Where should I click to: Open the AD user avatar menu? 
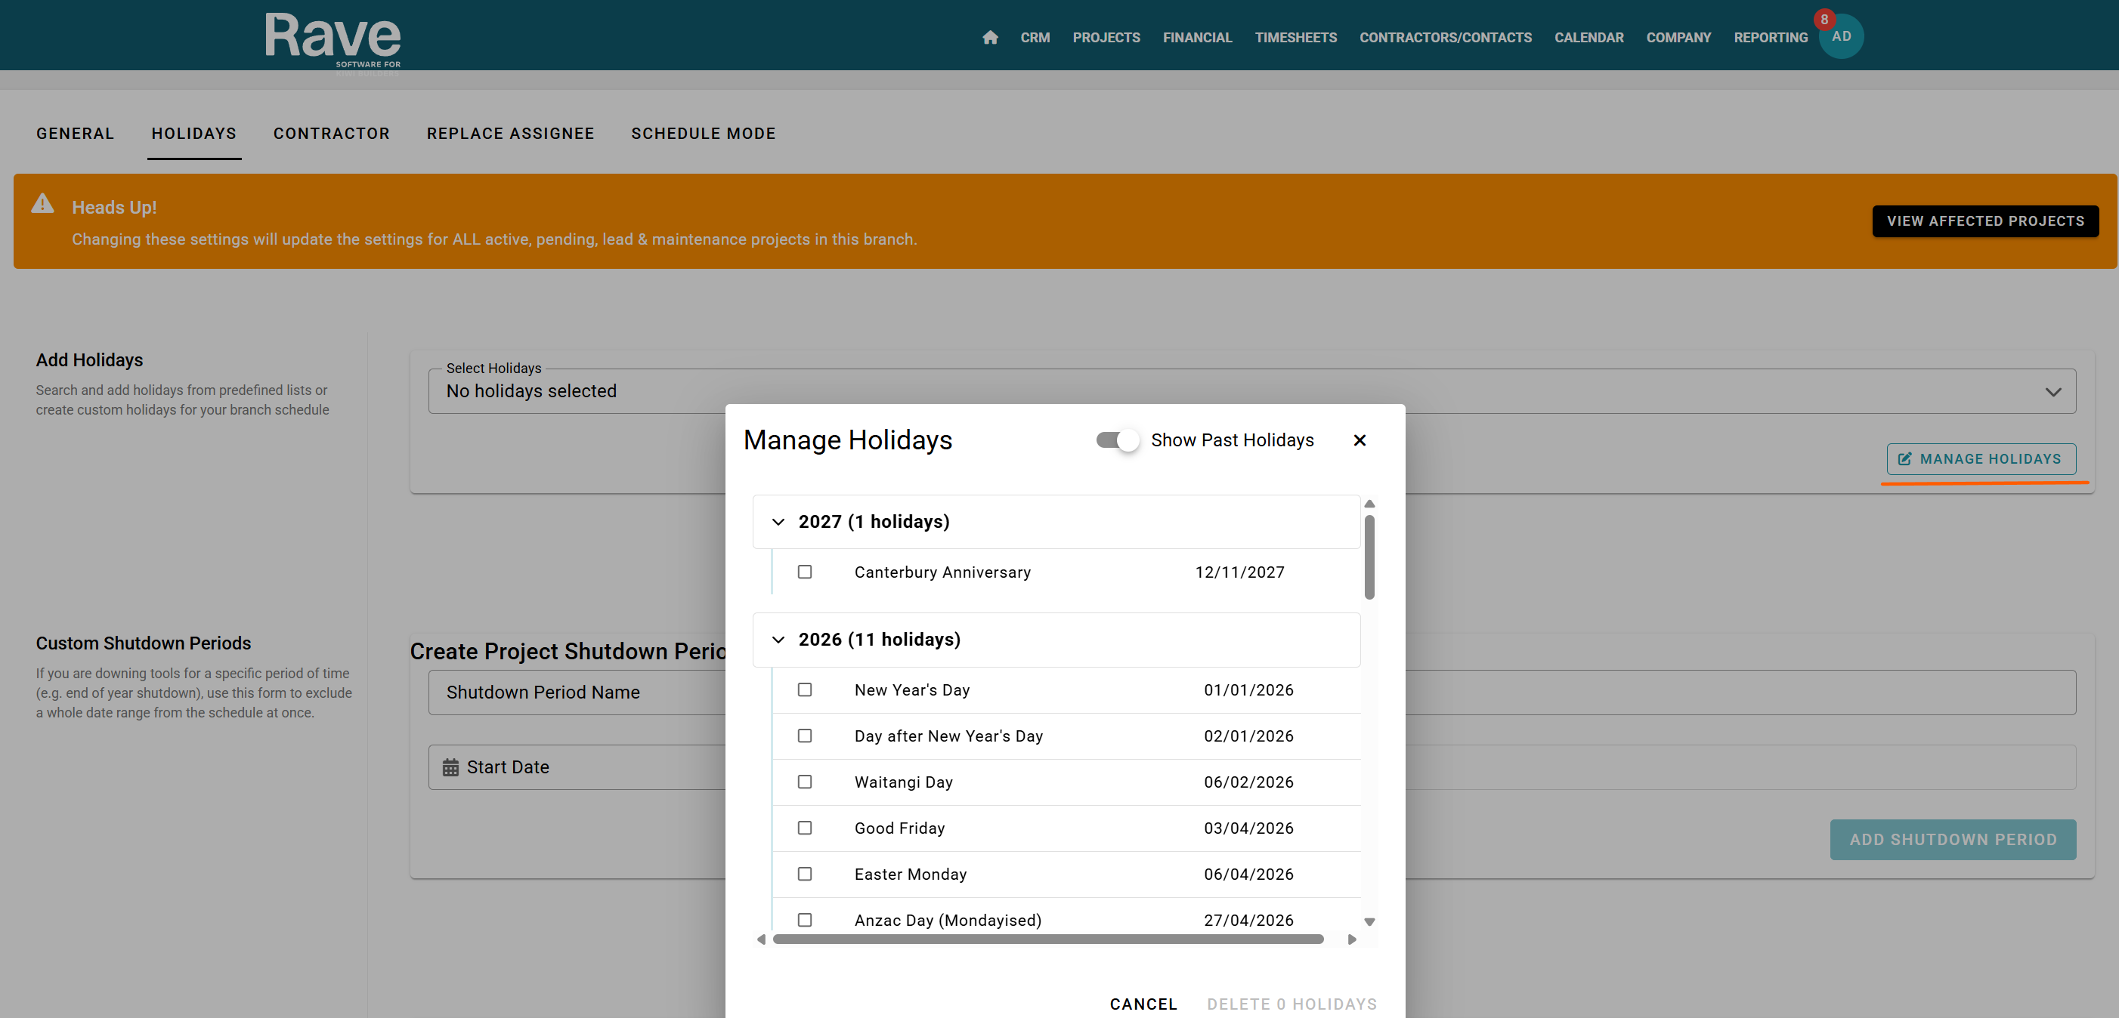1842,38
